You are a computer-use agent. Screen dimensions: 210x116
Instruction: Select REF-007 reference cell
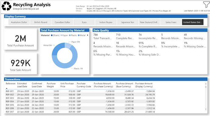click(x=10, y=112)
